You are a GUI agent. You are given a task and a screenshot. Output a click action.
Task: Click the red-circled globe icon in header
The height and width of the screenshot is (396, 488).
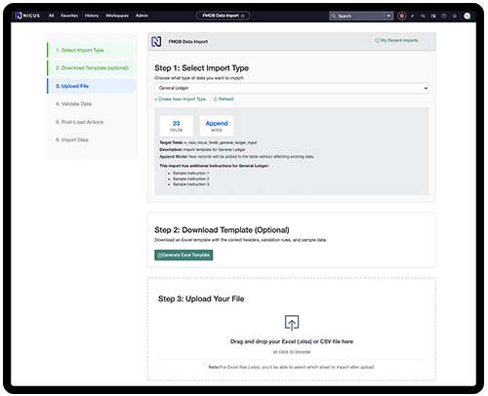point(402,16)
